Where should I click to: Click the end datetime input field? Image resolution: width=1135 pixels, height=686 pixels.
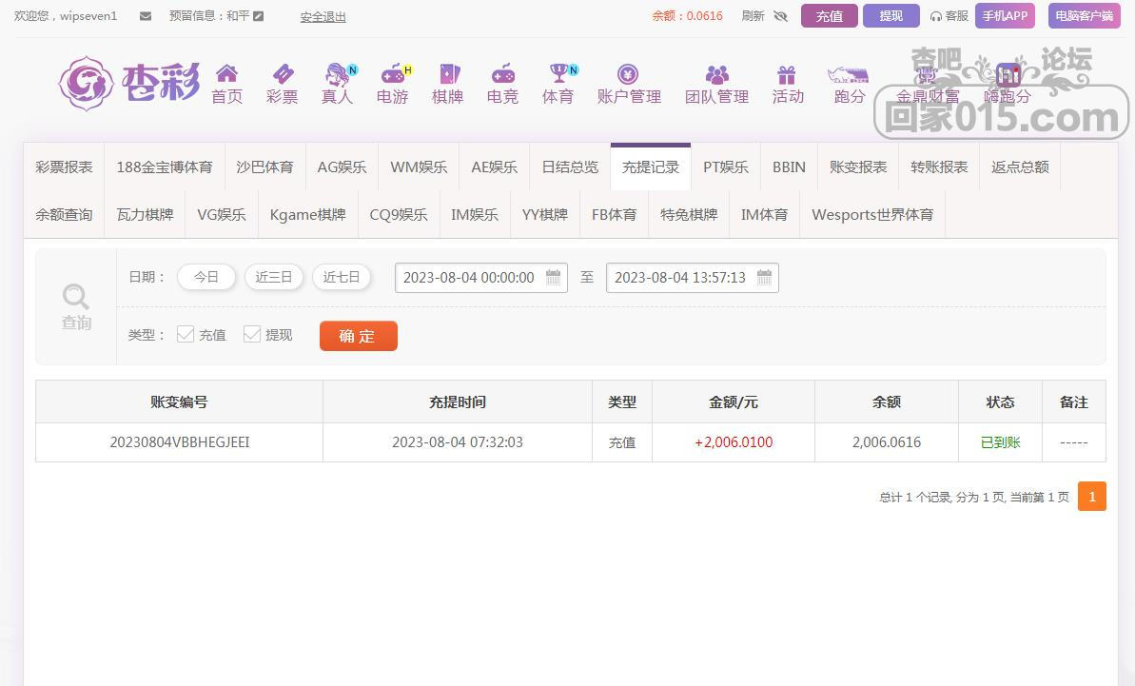tap(692, 278)
